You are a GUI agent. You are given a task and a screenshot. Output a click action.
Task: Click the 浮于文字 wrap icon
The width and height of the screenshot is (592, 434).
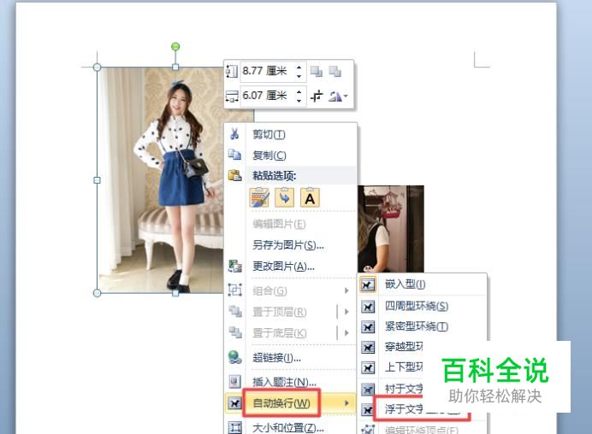pos(366,409)
